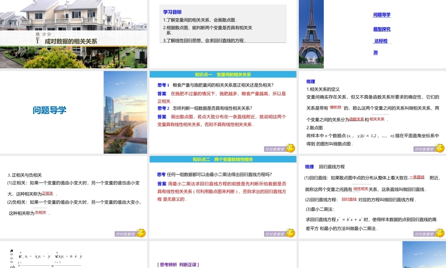
Task: Select the 知识点二 两个变量的线性相关 banner
Action: [223, 159]
